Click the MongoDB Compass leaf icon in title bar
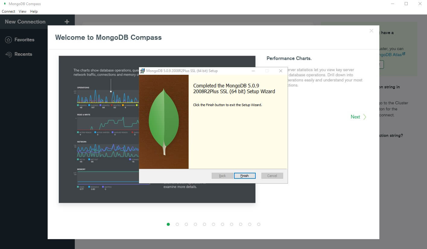 tap(5, 4)
